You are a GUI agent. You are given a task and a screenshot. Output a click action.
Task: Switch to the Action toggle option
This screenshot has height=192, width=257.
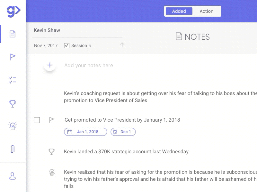click(x=206, y=11)
